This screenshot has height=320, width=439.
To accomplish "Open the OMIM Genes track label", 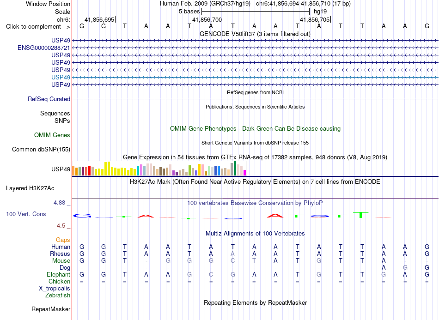I will pos(52,135).
